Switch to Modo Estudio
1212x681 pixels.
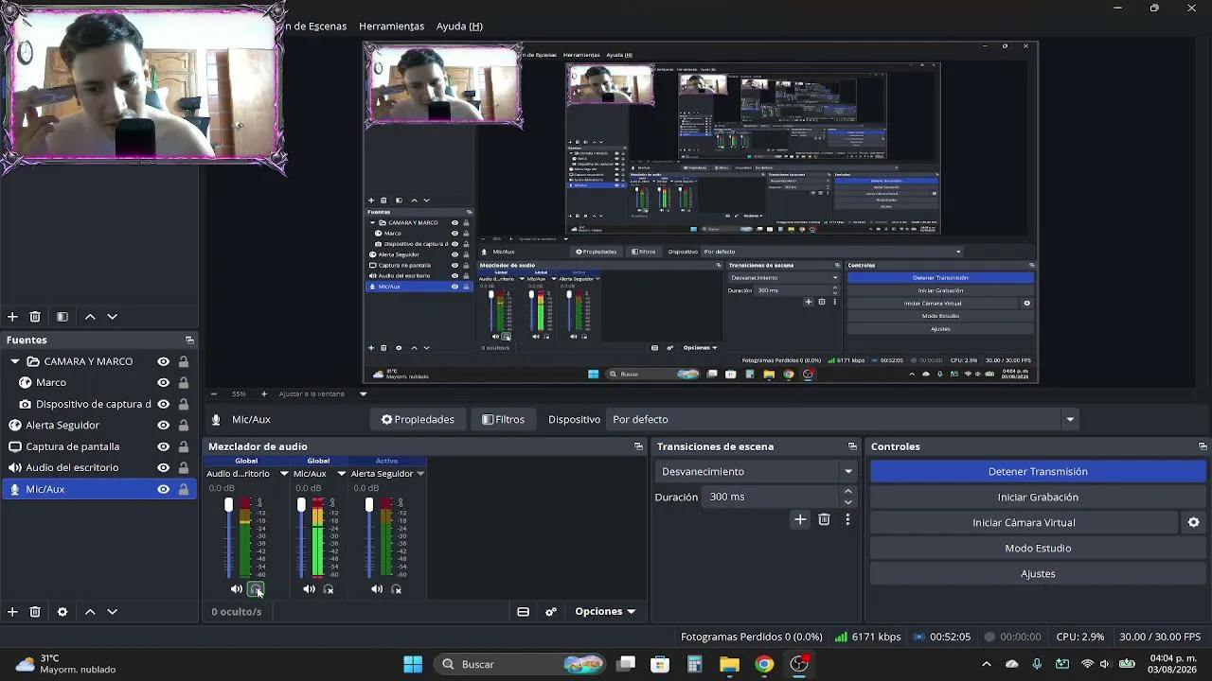(x=1038, y=548)
